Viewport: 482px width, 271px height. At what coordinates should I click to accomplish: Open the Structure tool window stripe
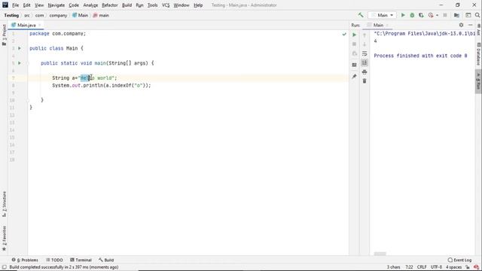pyautogui.click(x=4, y=204)
